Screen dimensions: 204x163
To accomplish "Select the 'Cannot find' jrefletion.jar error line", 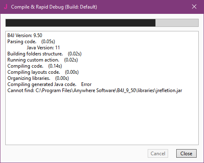I will pos(95,90).
